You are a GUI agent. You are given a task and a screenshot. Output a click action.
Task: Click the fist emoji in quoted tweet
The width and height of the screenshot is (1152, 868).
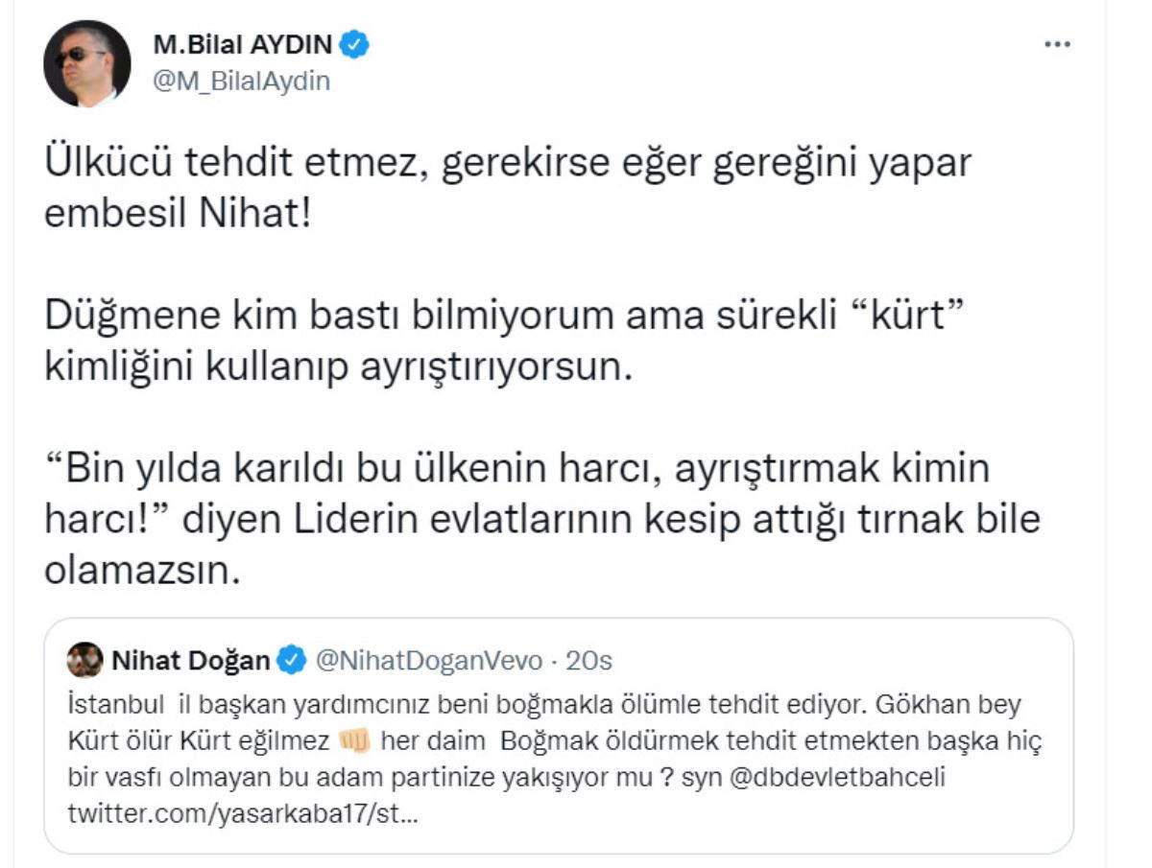click(x=354, y=740)
